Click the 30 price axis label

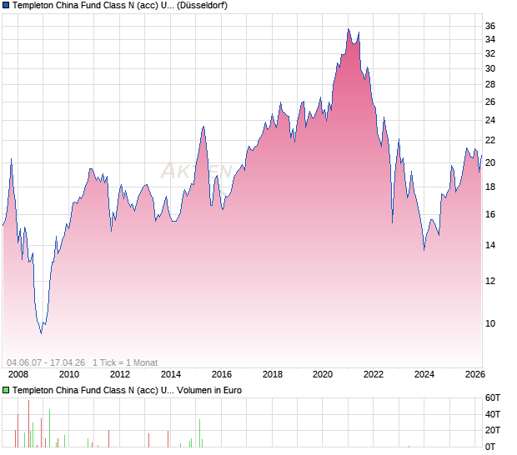[490, 68]
